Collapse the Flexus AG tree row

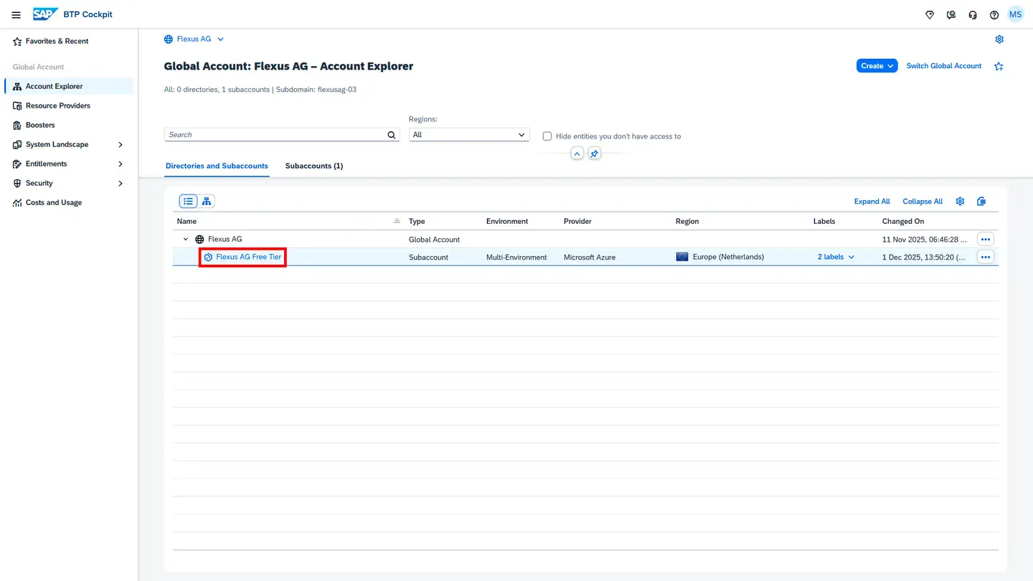click(x=186, y=240)
